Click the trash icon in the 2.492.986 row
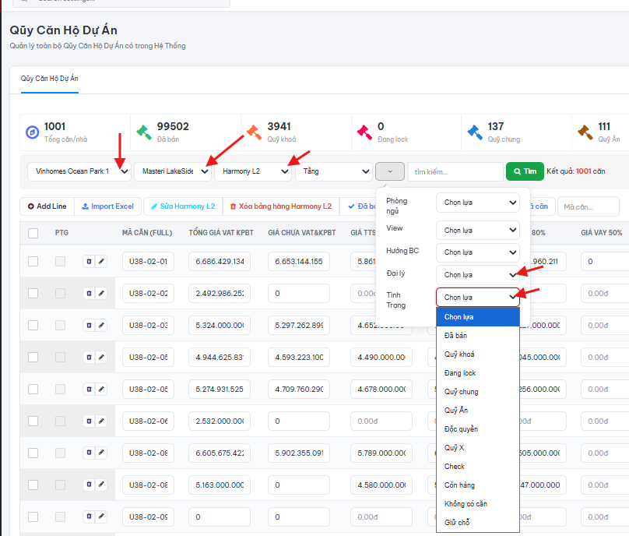Viewport: 629px width, 536px height. click(89, 294)
